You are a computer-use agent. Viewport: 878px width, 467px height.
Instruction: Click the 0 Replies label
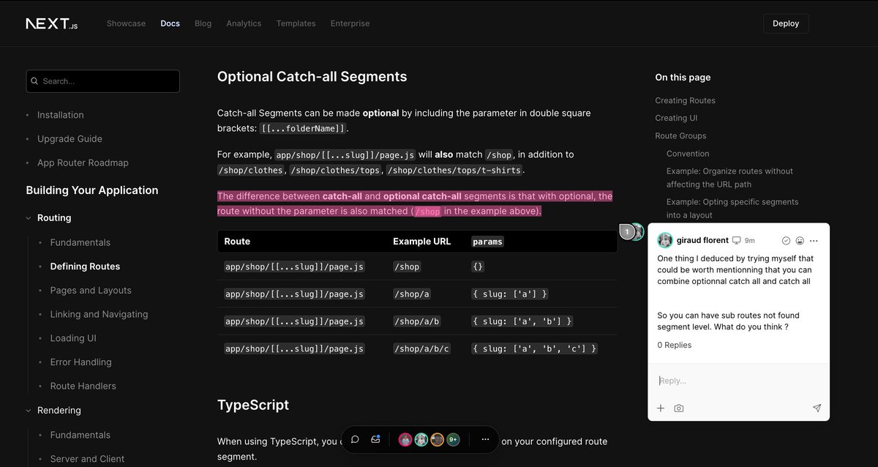coord(674,345)
